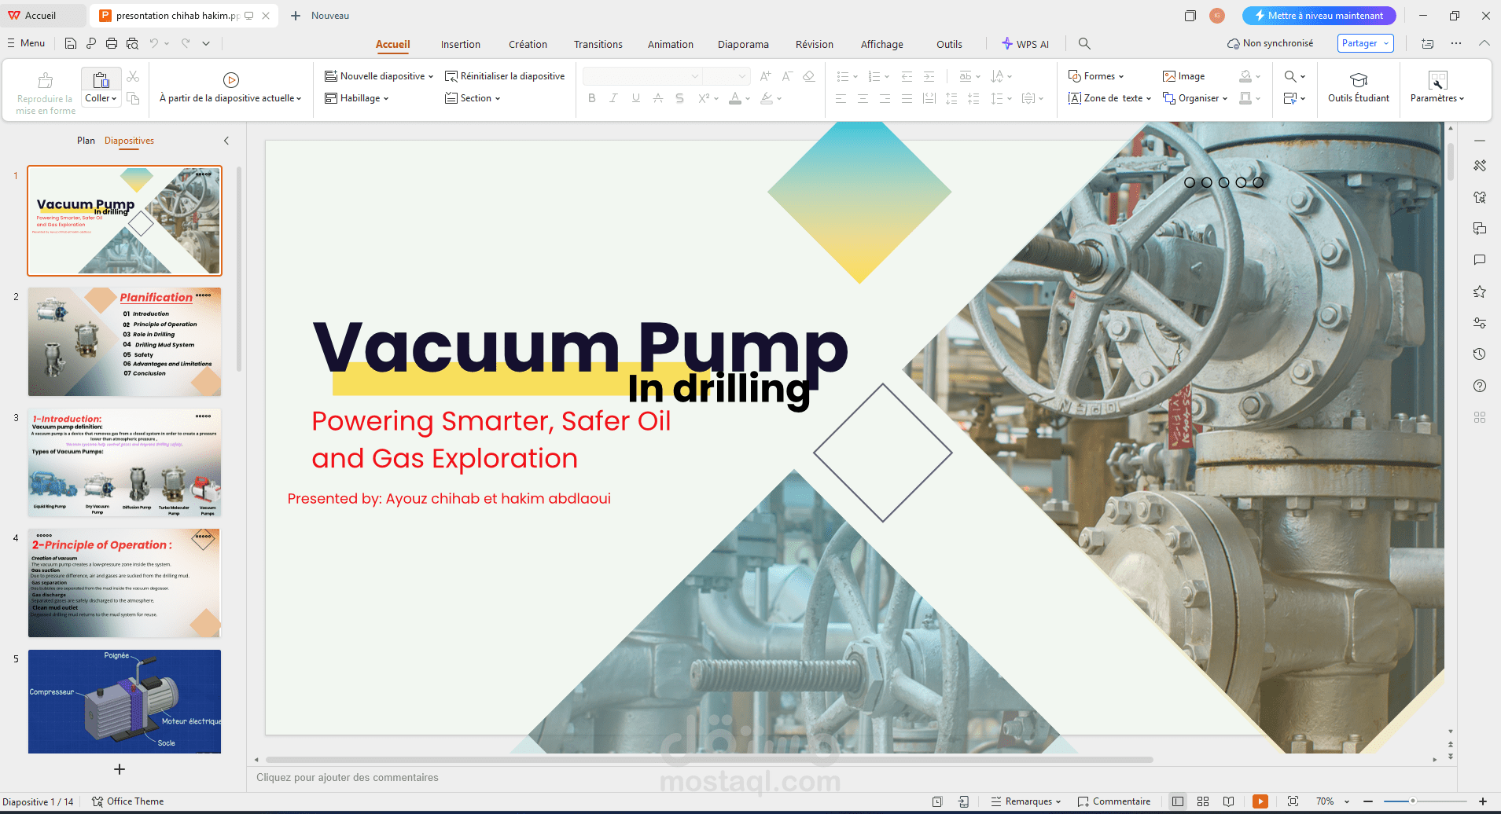Justify the paragraph text
The width and height of the screenshot is (1501, 814).
pos(907,98)
